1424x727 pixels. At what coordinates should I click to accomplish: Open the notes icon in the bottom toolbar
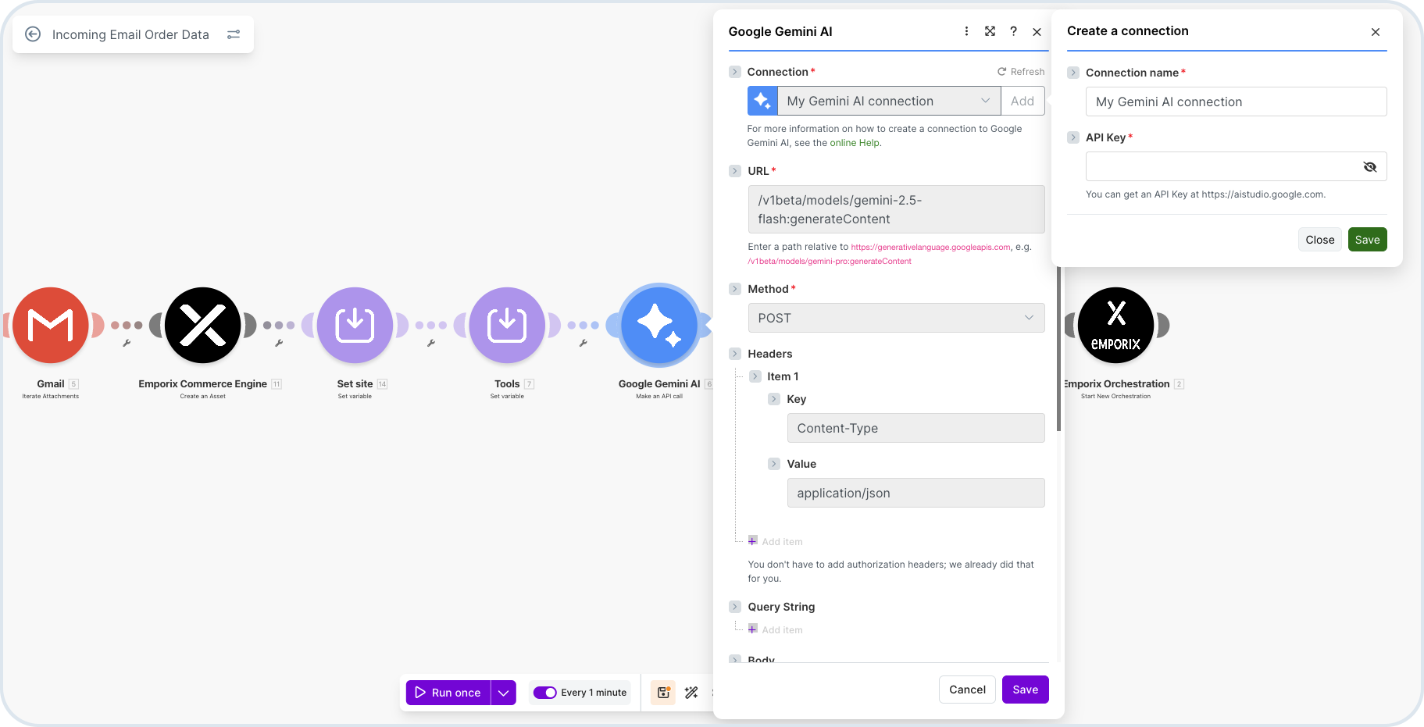pos(663,692)
